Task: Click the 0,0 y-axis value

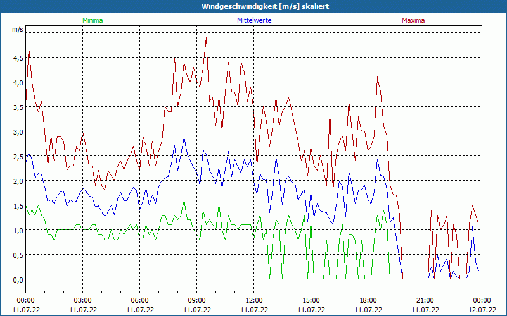Action: click(18, 280)
